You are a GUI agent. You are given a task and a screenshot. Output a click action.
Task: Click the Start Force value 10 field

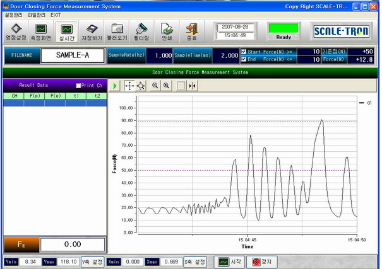pos(309,52)
